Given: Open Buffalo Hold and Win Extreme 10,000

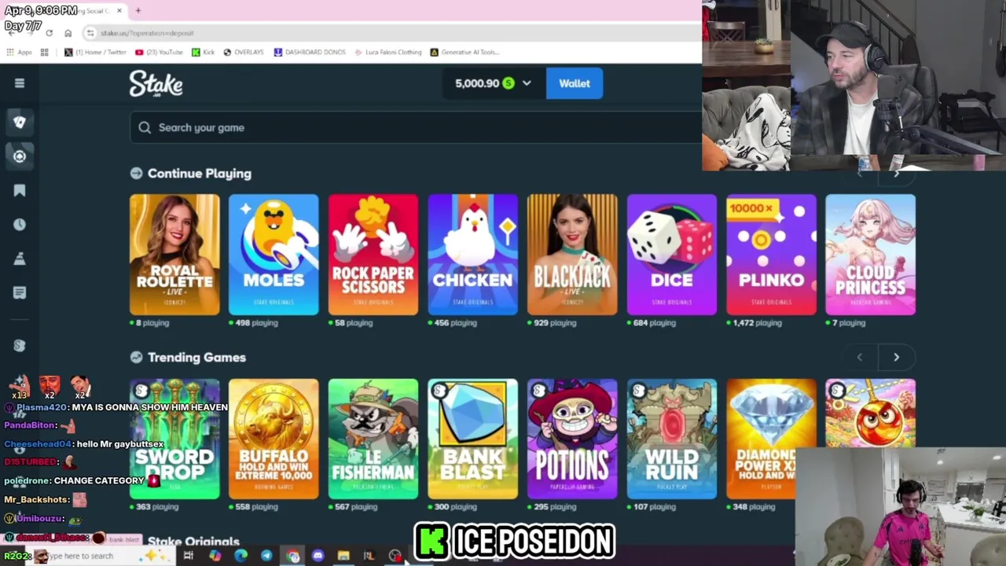Looking at the screenshot, I should 274,439.
